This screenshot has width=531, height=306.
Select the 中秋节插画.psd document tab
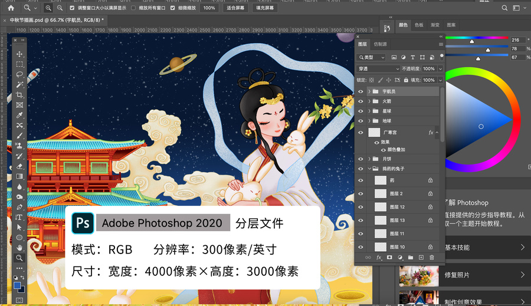click(x=57, y=20)
